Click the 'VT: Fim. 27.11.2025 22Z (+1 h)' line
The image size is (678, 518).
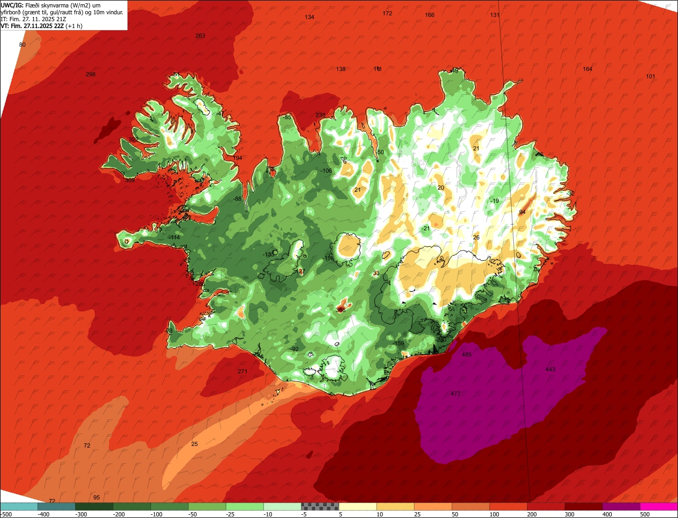pos(41,26)
